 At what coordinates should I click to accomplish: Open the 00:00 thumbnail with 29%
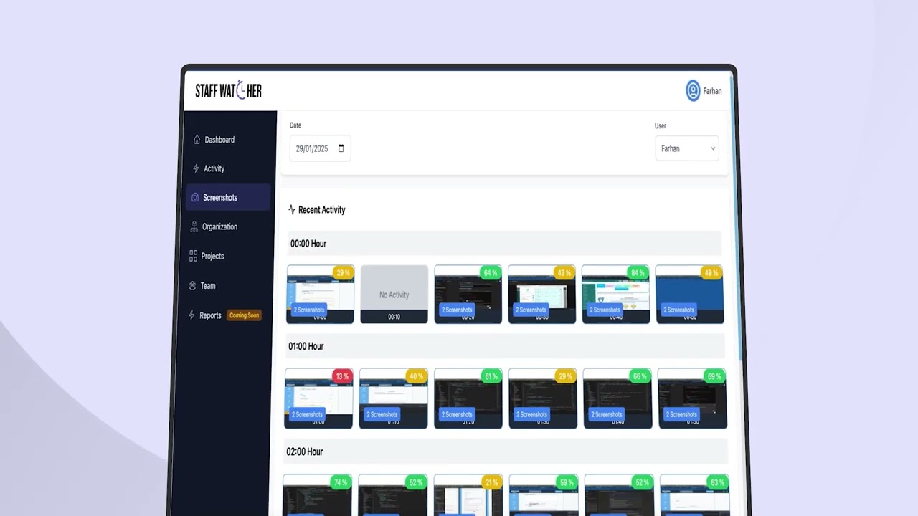point(320,295)
